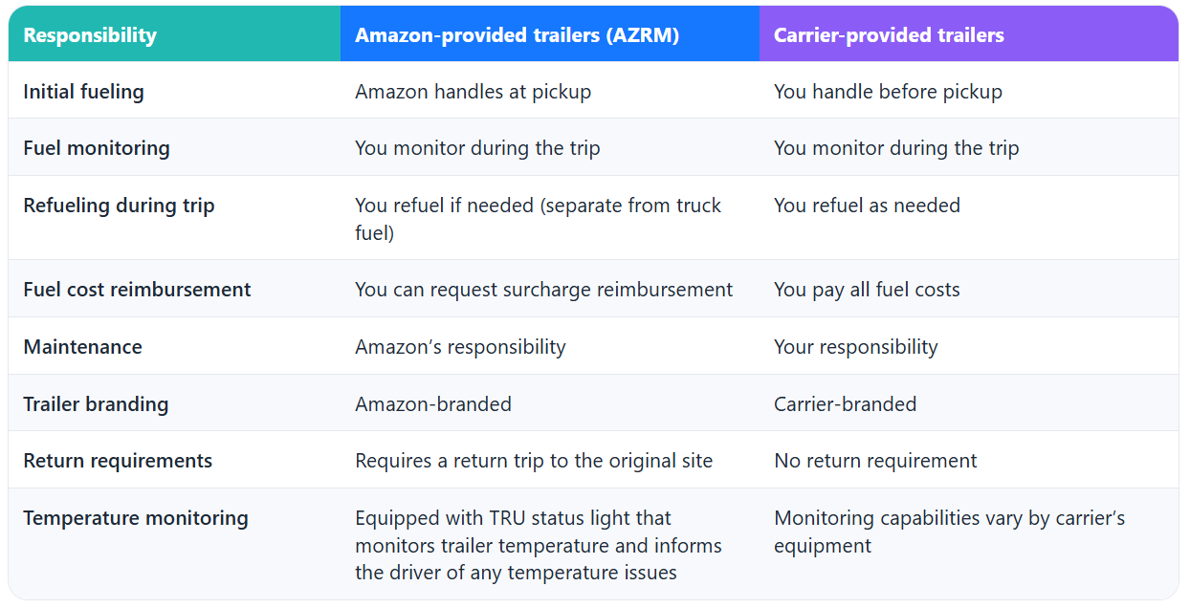This screenshot has width=1190, height=608.
Task: Click the You pay all fuel costs cell
Action: [x=867, y=290]
